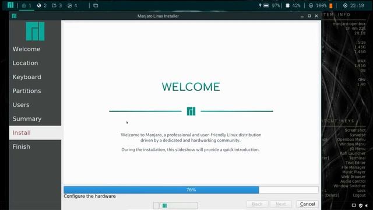Click the Manjaro icon in bottom taskbar entry
Viewport: 373px width, 210px height.
[164, 205]
